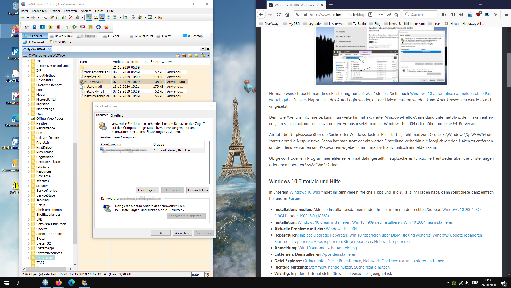The height and width of the screenshot is (288, 511).
Task: Open the Back history dropdown arrow
Action: (28, 18)
